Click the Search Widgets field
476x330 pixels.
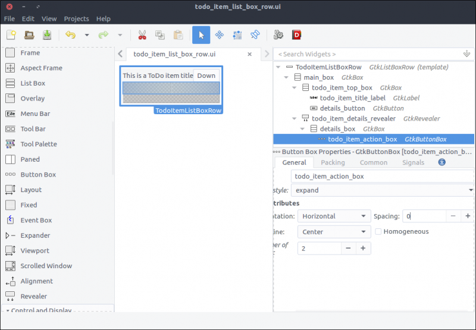(368, 54)
